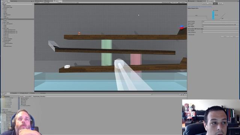Image resolution: width=240 pixels, height=135 pixels.
Task: Select TriggeredOrbSpawner (1) in Hierarchy
Action: [x=10, y=31]
